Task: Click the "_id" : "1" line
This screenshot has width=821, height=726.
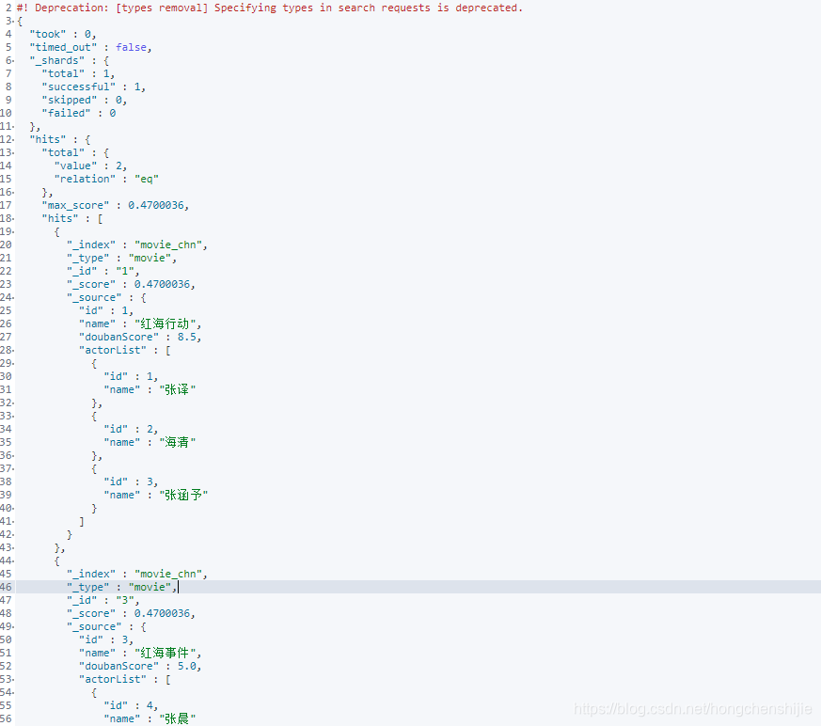Action: (103, 271)
